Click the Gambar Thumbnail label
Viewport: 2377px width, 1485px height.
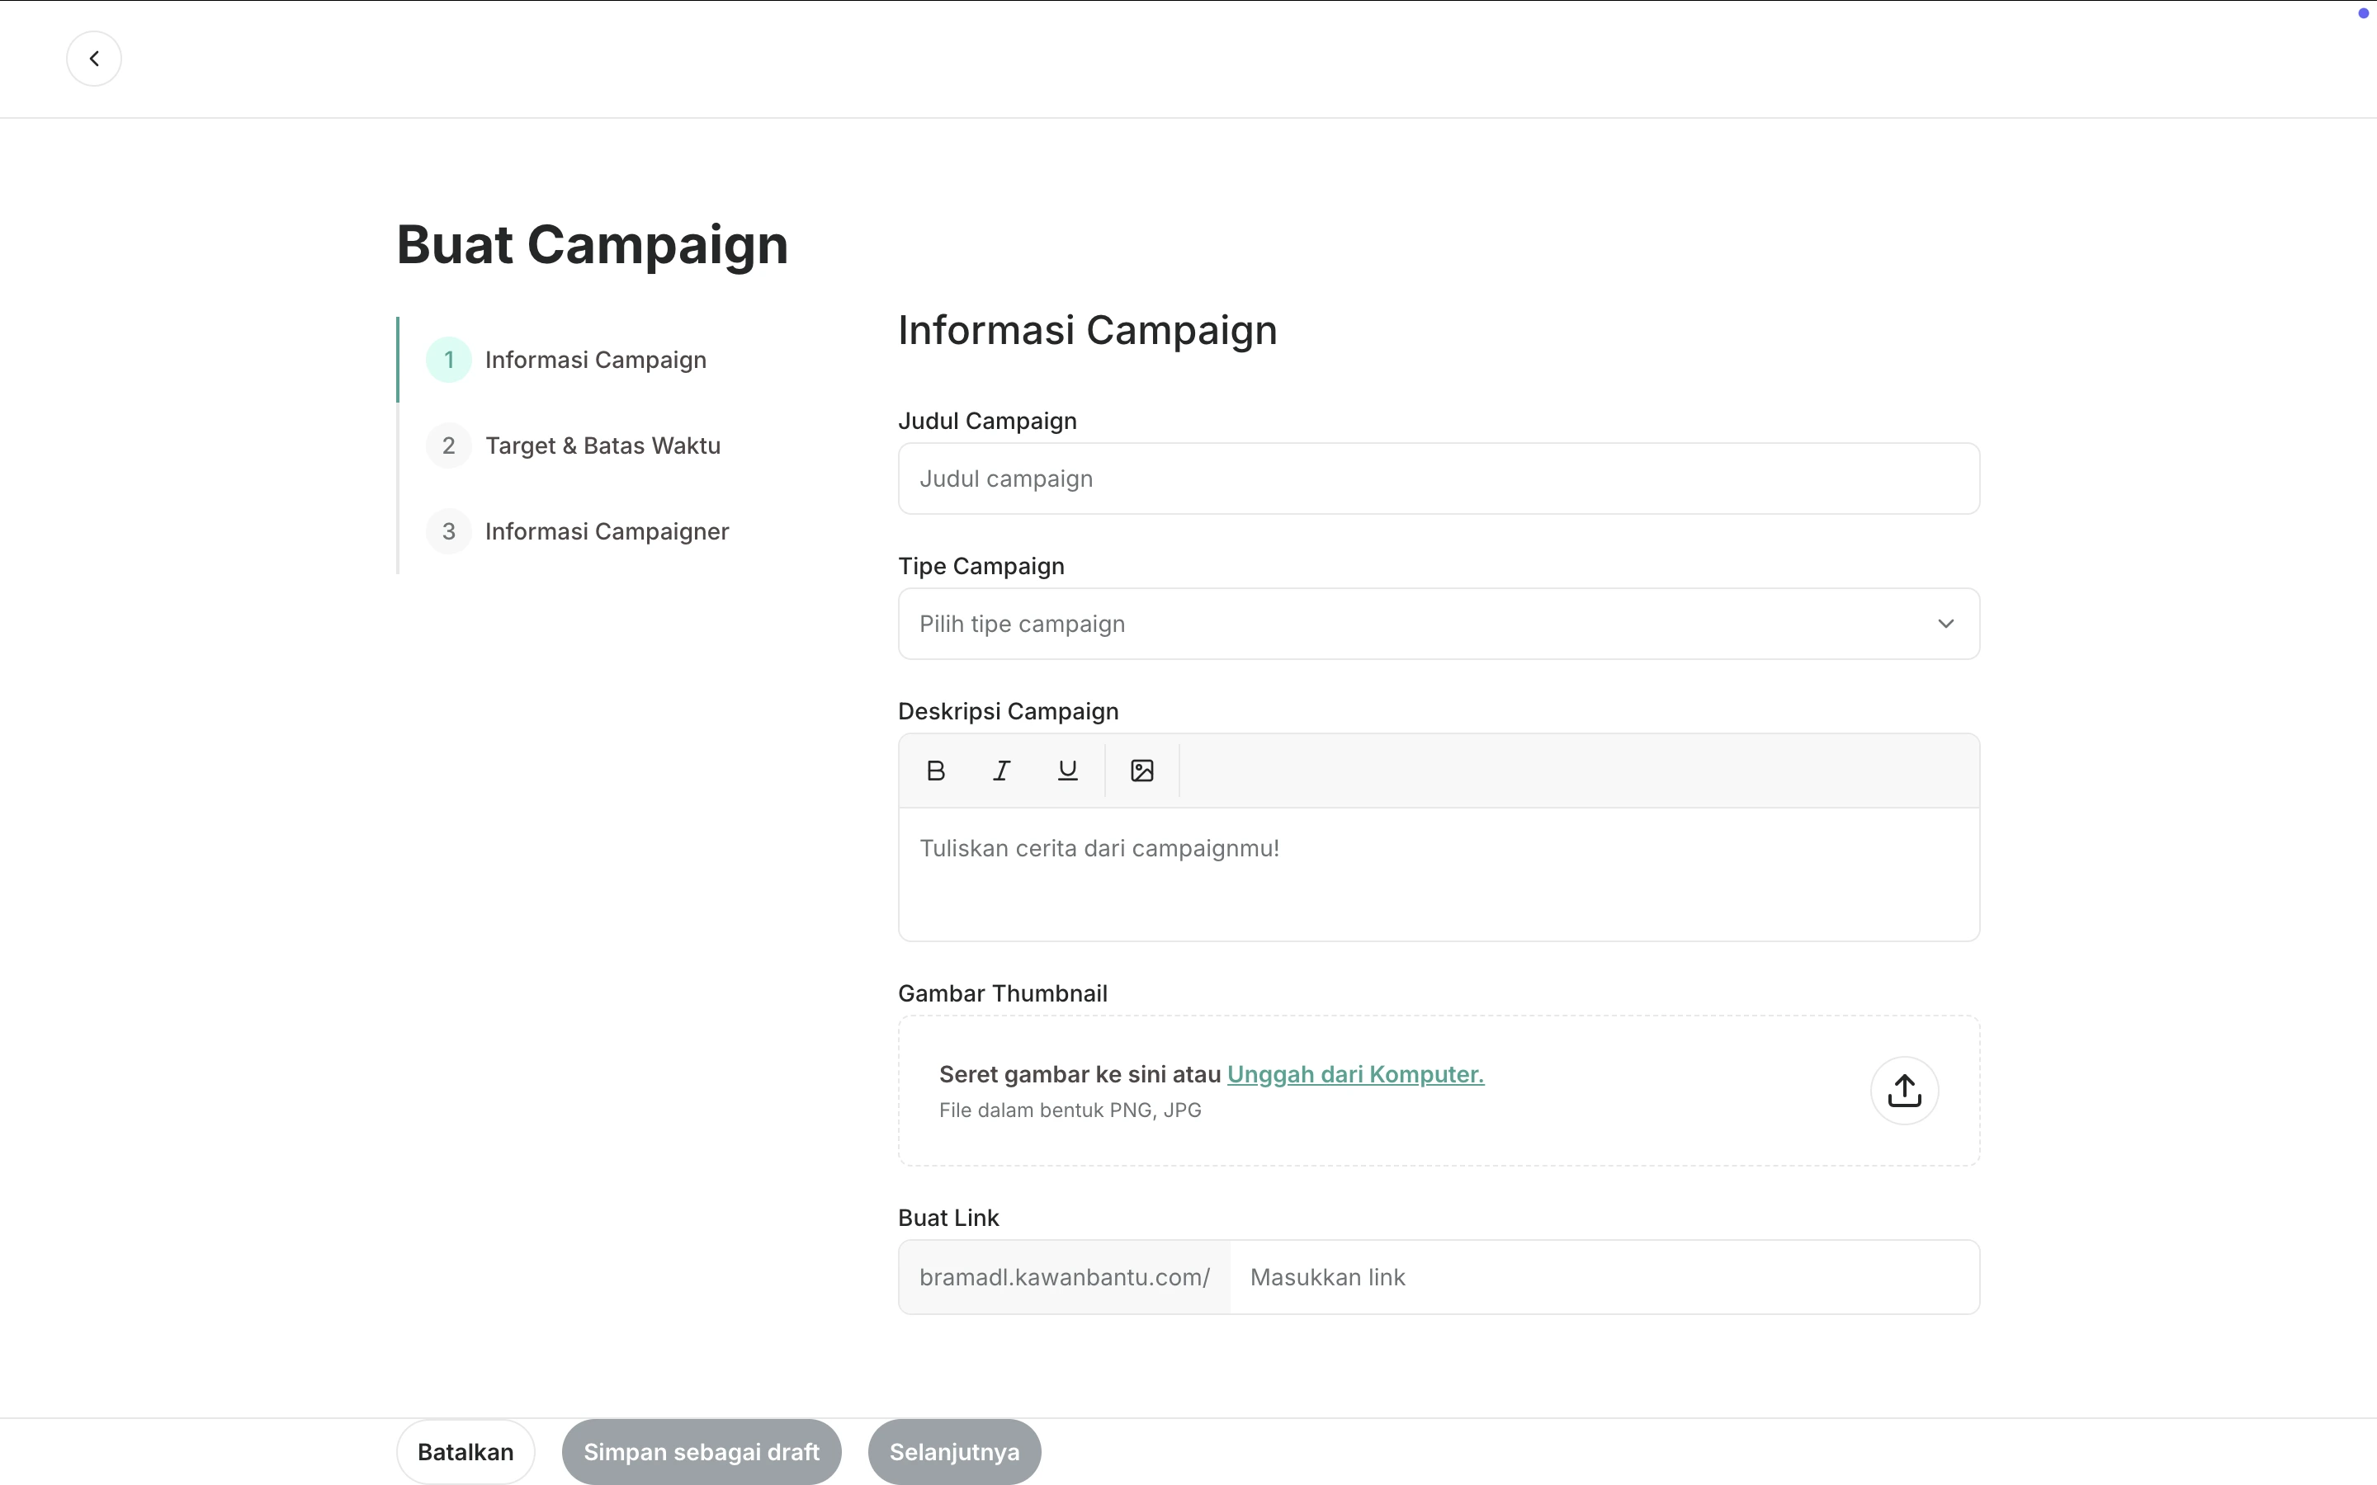tap(1003, 993)
